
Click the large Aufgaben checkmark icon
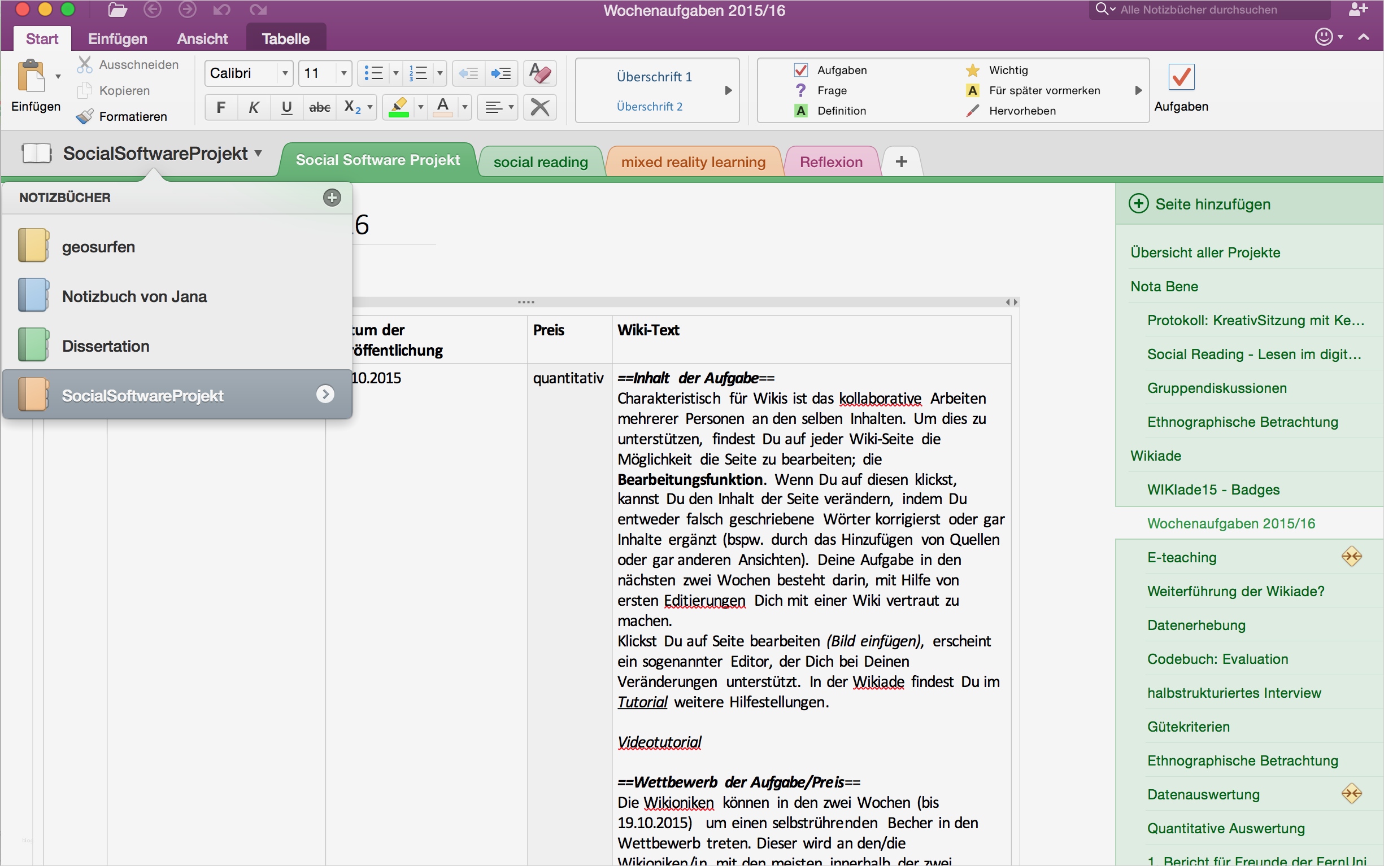1182,77
